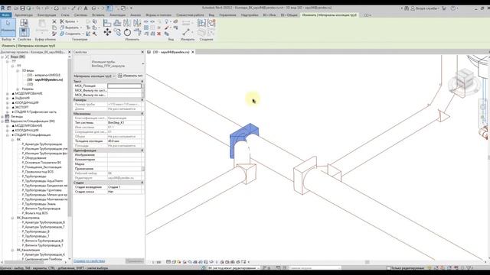Close the Project Browser panel
The image size is (490, 275).
(70, 52)
